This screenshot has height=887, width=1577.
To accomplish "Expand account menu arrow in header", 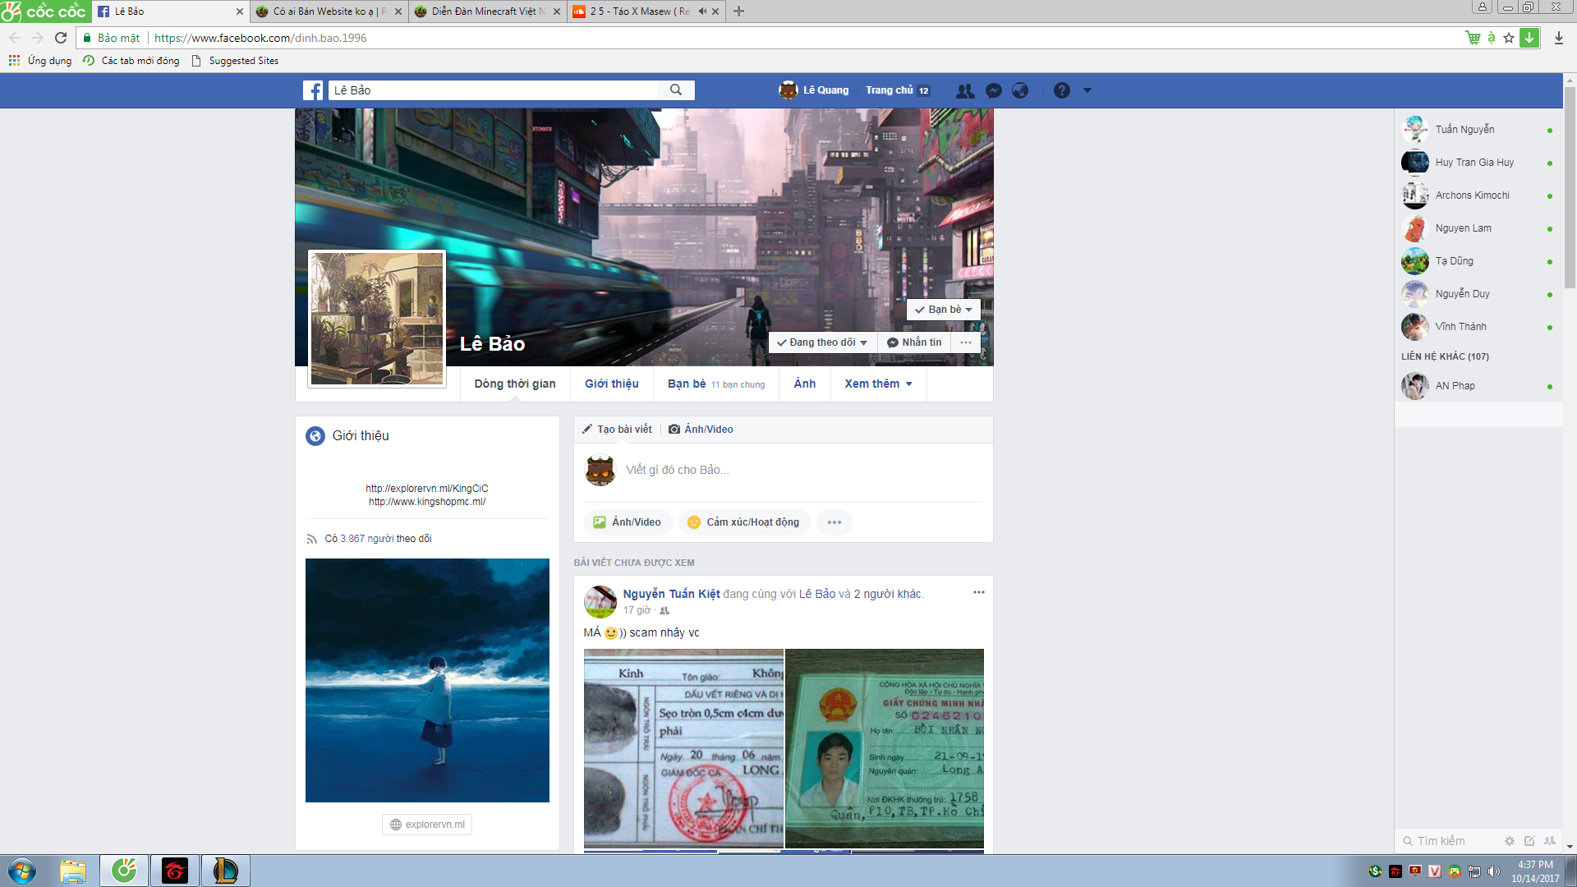I will (x=1087, y=90).
